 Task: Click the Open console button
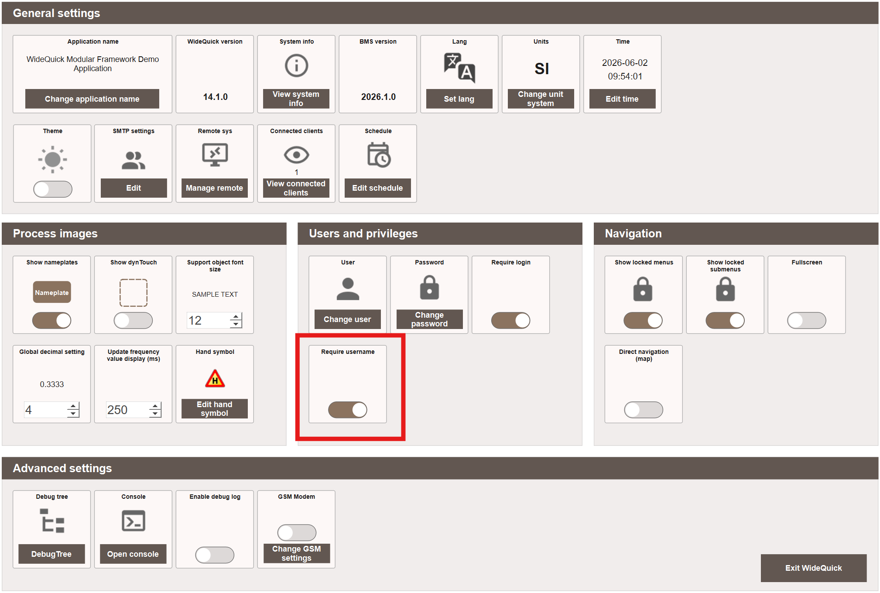(x=133, y=554)
